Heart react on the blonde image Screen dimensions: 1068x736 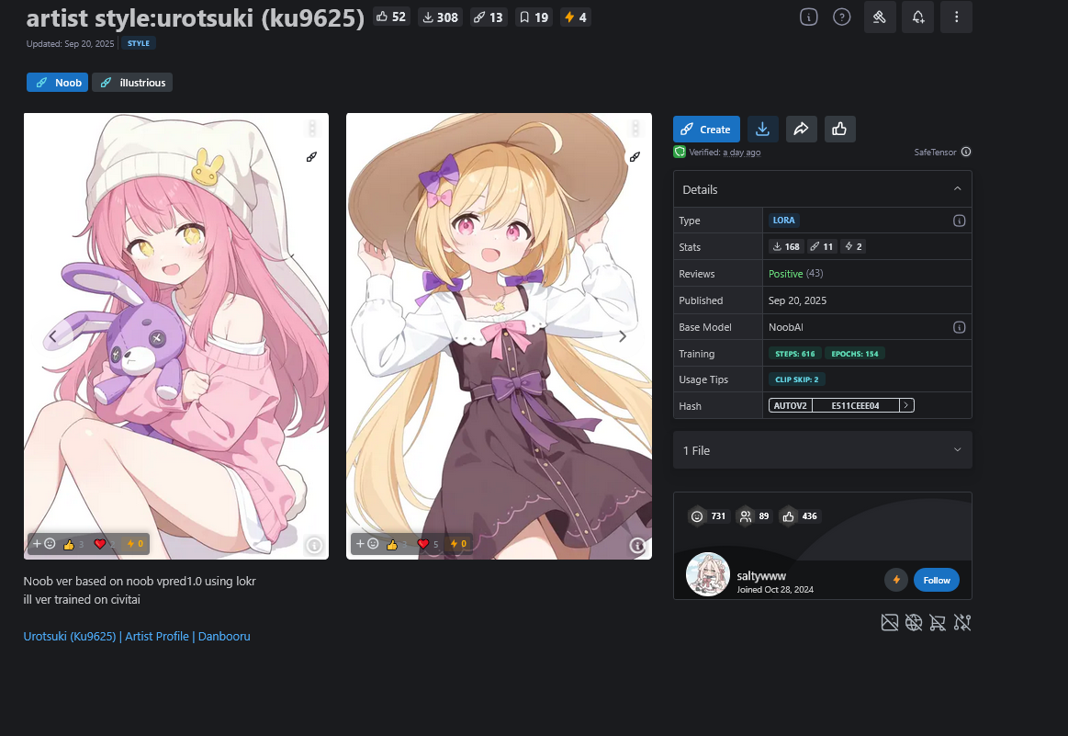427,544
